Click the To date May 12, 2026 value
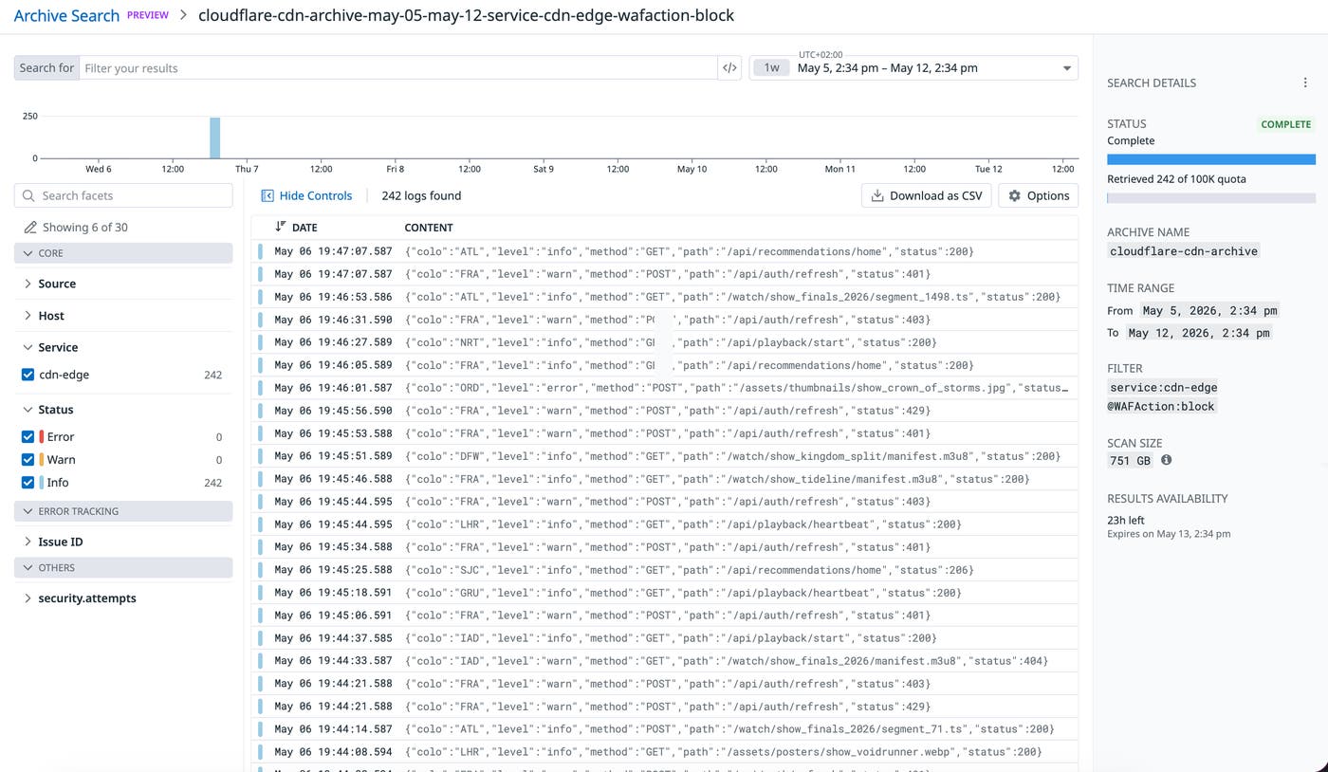The height and width of the screenshot is (772, 1328). [x=1198, y=333]
